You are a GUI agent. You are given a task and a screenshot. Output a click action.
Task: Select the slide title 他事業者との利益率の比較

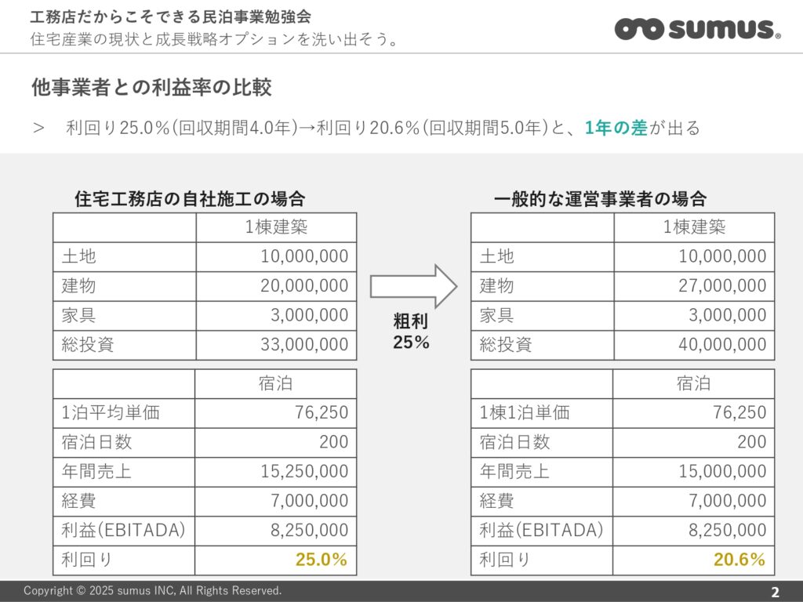tap(151, 87)
